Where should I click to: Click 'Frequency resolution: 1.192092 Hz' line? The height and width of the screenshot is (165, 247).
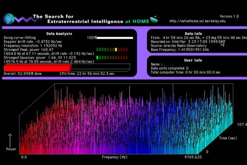[33, 46]
